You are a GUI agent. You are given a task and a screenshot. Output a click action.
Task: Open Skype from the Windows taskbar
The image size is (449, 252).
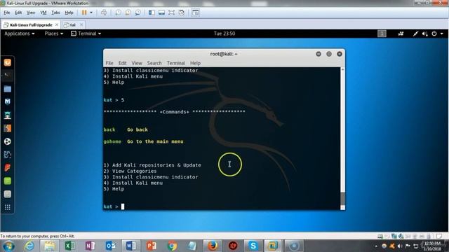point(253,246)
